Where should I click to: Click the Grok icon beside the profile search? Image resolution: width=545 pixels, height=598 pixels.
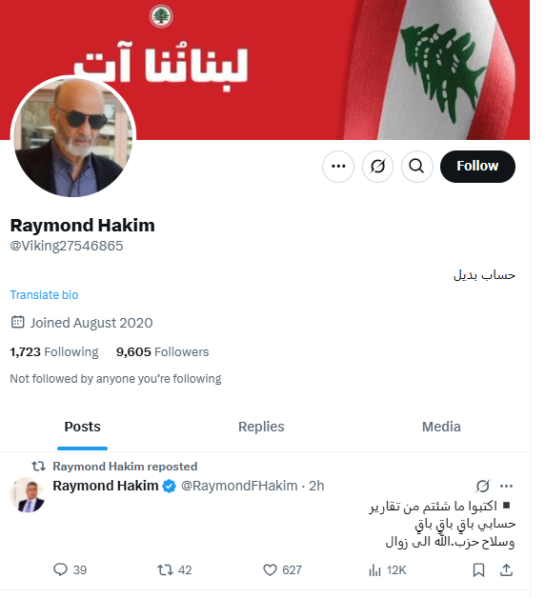(x=377, y=167)
